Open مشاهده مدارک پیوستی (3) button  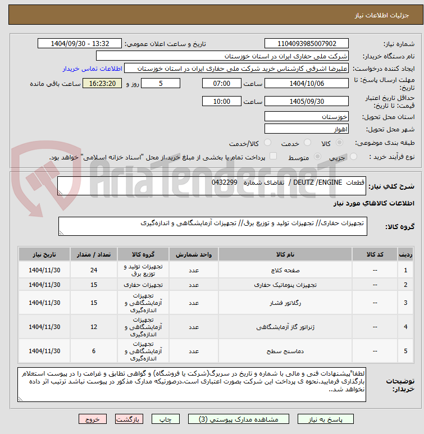click(x=239, y=419)
